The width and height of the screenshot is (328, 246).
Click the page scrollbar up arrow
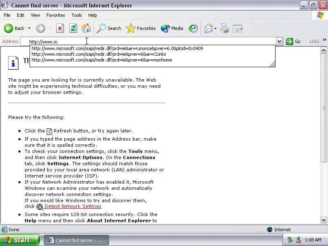pyautogui.click(x=323, y=50)
